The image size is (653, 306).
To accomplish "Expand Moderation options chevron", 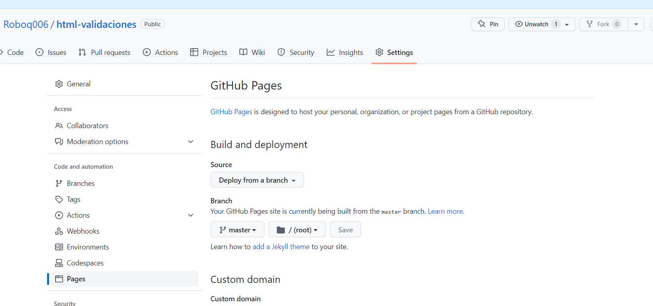I will [x=191, y=142].
